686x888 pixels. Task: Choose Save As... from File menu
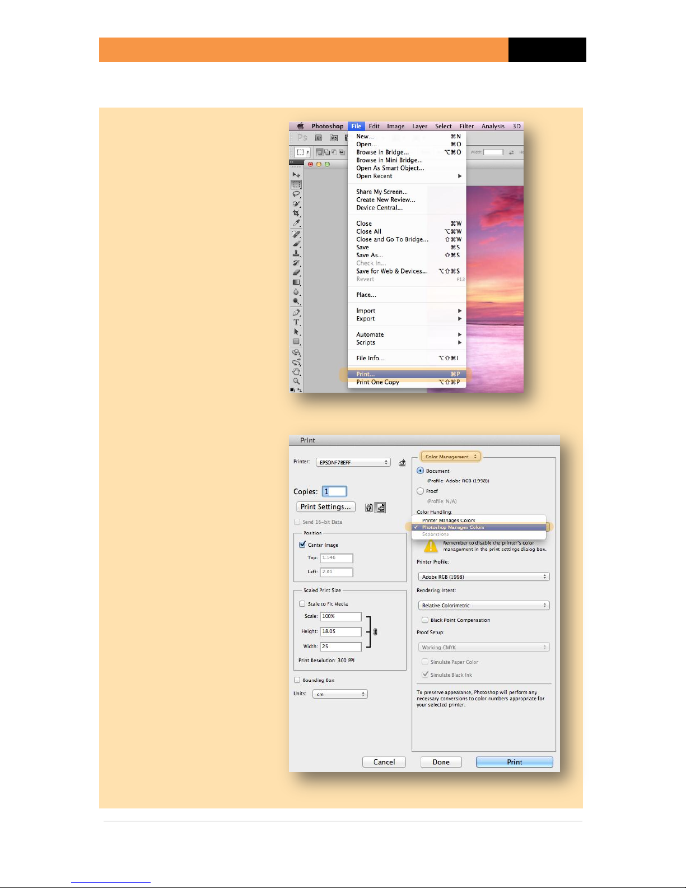point(407,255)
